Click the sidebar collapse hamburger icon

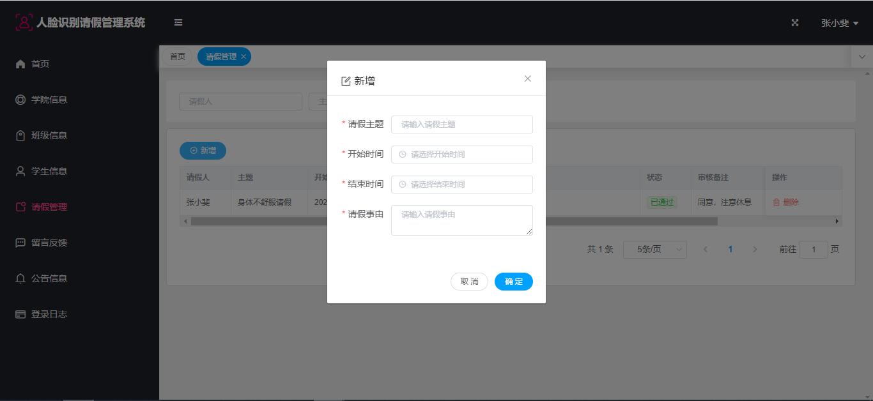(x=178, y=22)
